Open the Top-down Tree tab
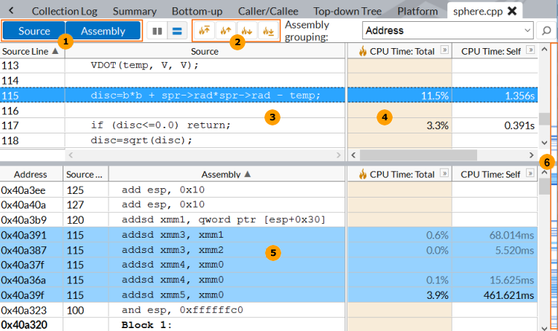 point(349,11)
